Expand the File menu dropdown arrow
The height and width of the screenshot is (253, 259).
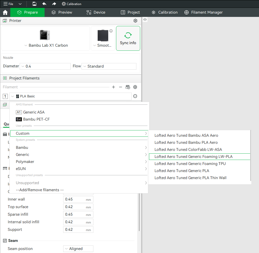click(20, 4)
